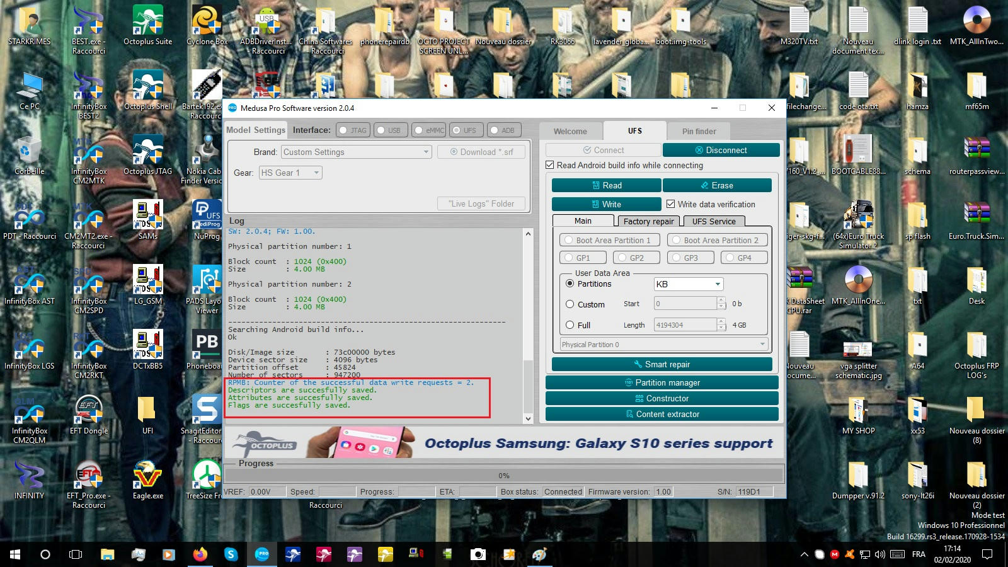The height and width of the screenshot is (567, 1008).
Task: Open the Physical Partition 0 dropdown
Action: click(x=661, y=344)
